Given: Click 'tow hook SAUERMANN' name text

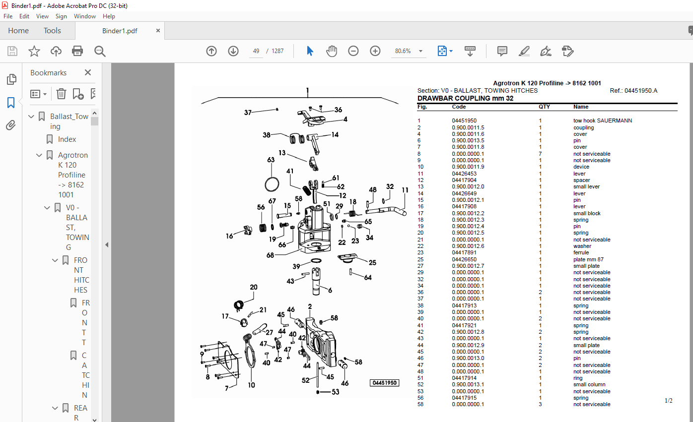Looking at the screenshot, I should [x=603, y=121].
